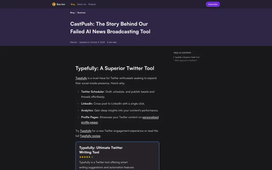Click the Ilias Ism author name
Image resolution: width=272 pixels, height=170 pixels.
click(74, 42)
